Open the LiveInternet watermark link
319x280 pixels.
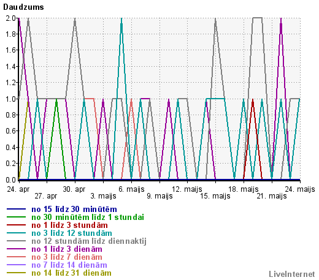coord(292,274)
